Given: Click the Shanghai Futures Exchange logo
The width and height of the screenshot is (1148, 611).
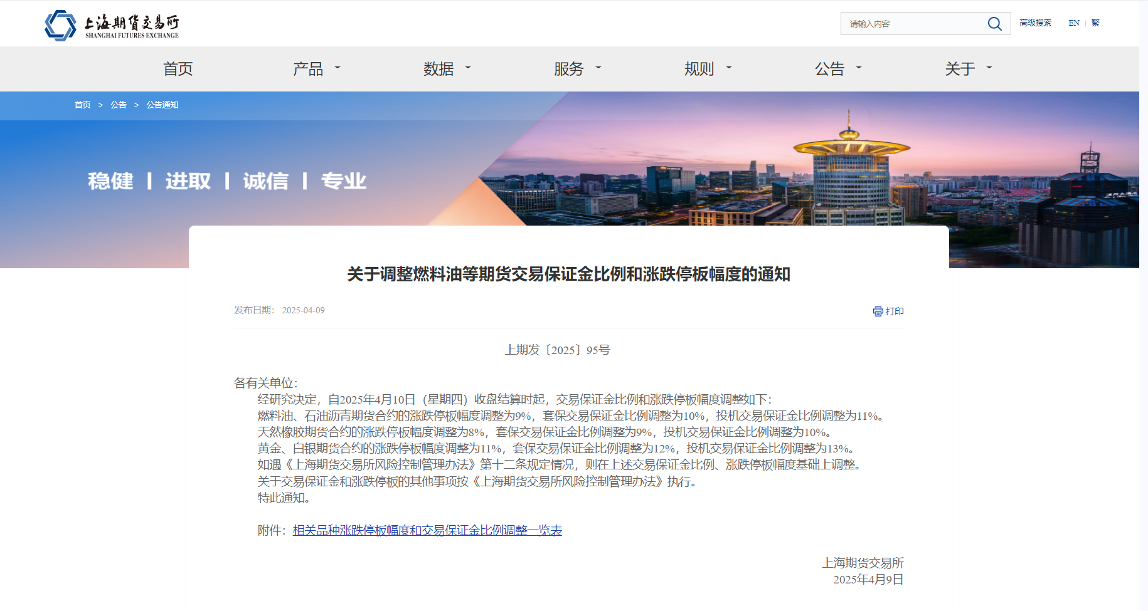Looking at the screenshot, I should pos(112,25).
